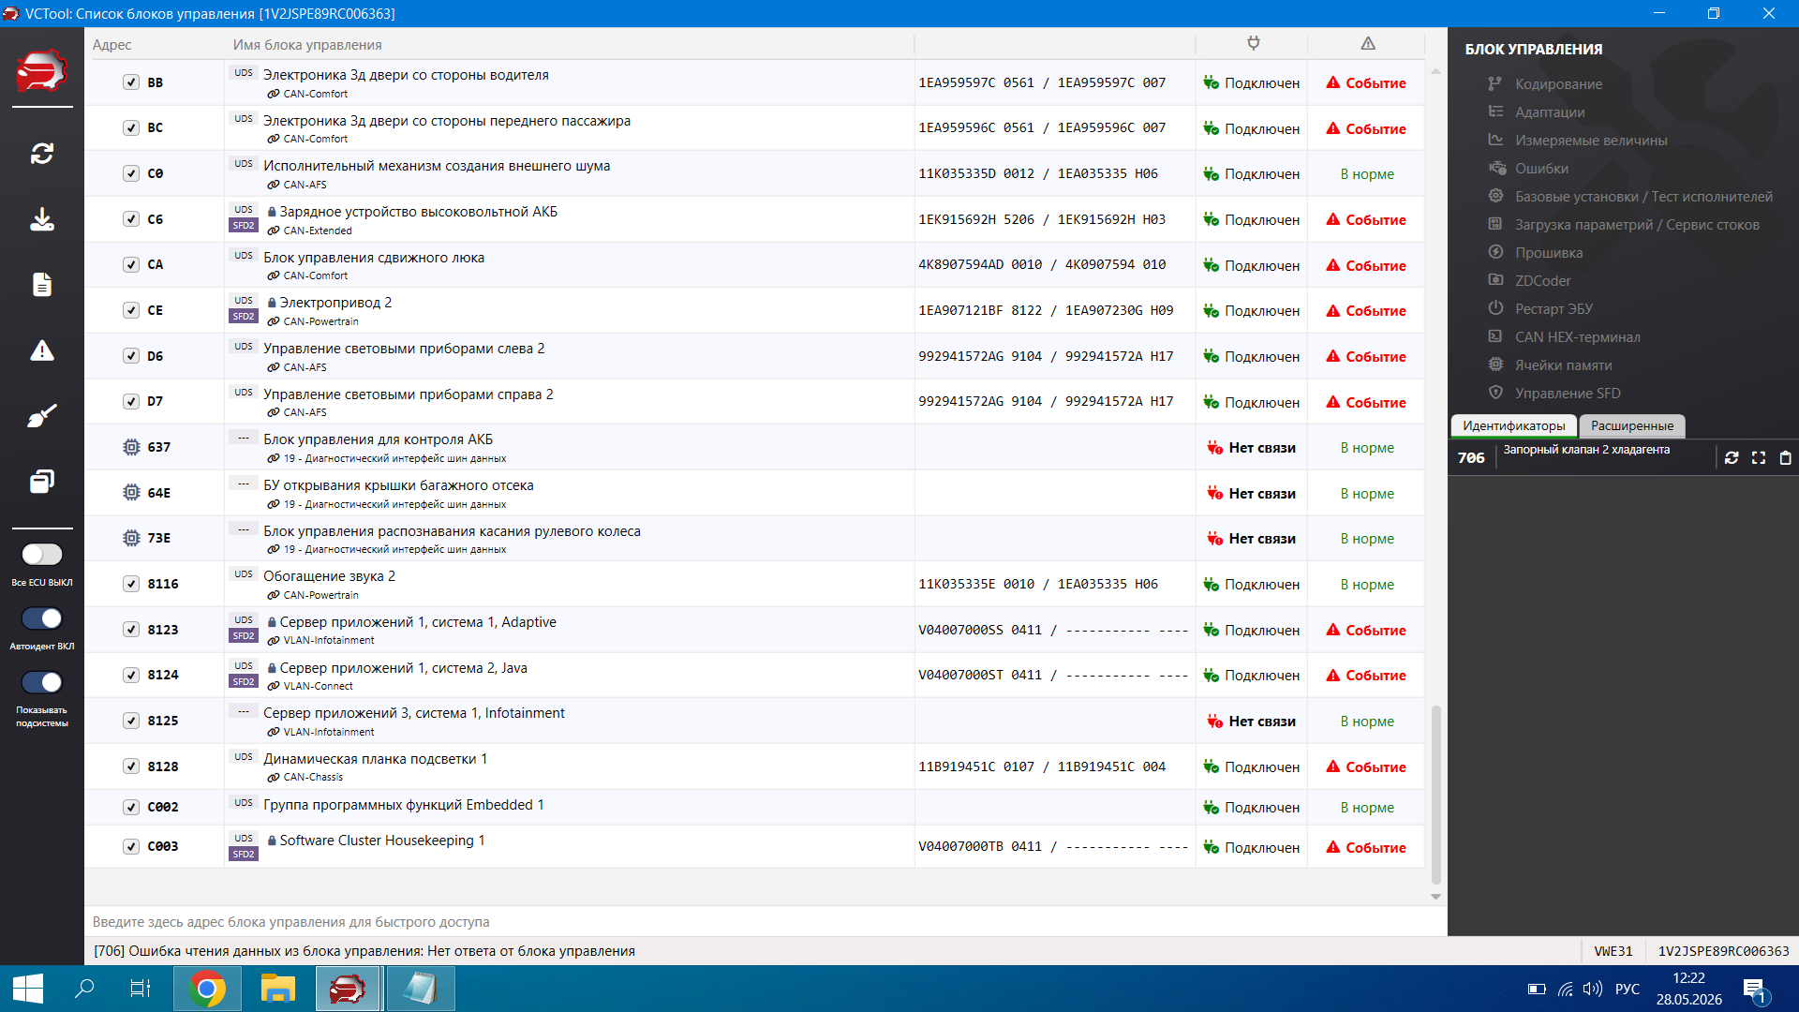1799x1012 pixels.
Task: Open the CAN HEX-терминал menu item
Action: pyautogui.click(x=1577, y=337)
